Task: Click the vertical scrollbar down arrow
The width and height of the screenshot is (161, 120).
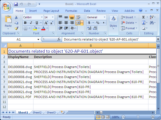Action: point(158,109)
